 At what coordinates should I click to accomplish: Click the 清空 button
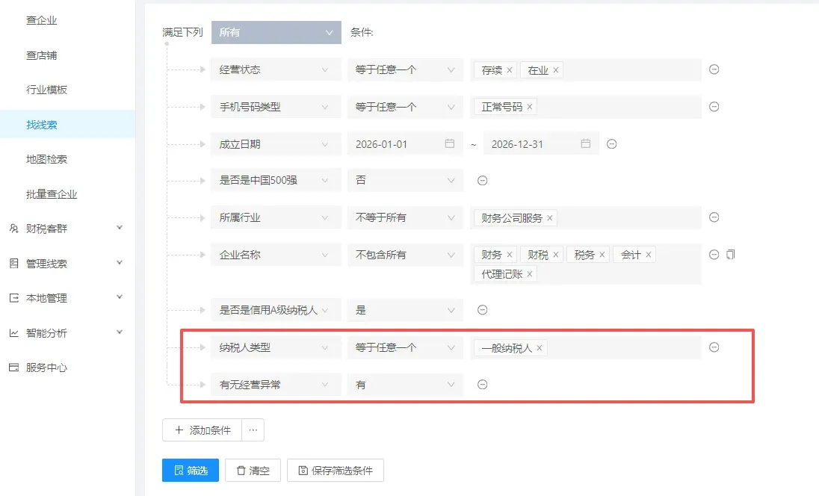253,471
